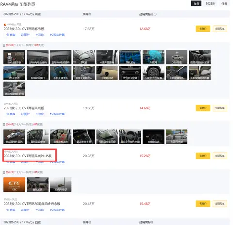Add 20周年铂金纪念版 to 对比

click(40, 210)
